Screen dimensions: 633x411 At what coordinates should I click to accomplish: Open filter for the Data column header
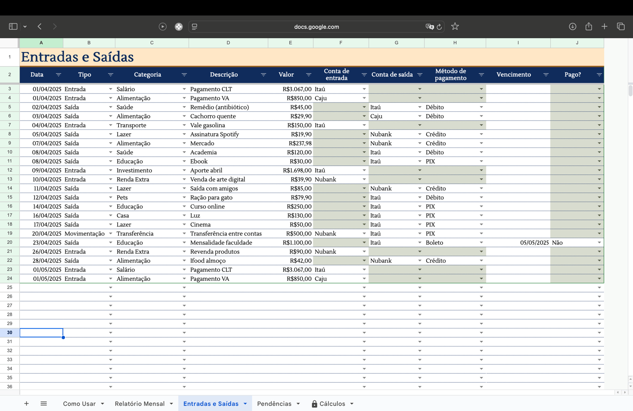coord(58,75)
